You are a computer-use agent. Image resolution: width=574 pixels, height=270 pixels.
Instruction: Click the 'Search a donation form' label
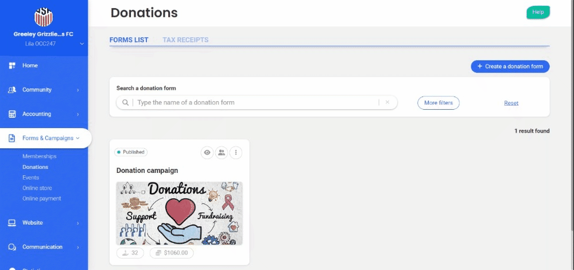(x=146, y=88)
